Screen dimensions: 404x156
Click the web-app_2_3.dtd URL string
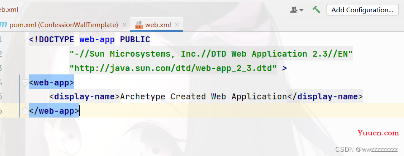(173, 68)
